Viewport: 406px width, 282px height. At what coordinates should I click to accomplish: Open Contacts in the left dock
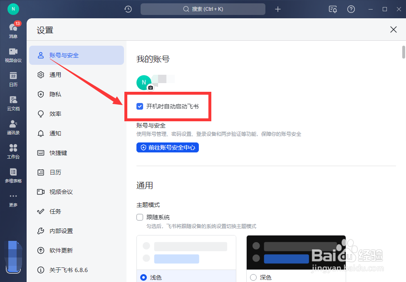pyautogui.click(x=13, y=128)
